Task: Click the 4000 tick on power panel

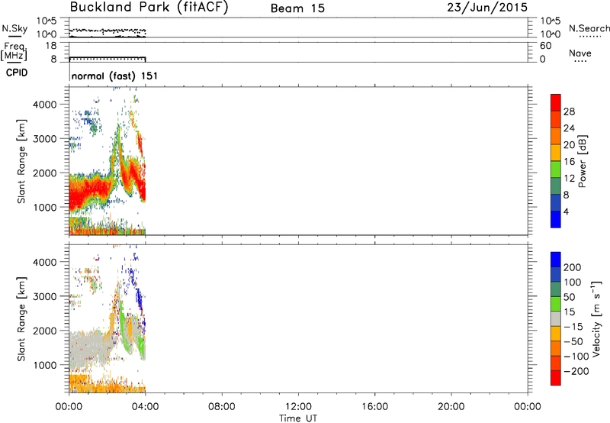Action: pos(45,105)
